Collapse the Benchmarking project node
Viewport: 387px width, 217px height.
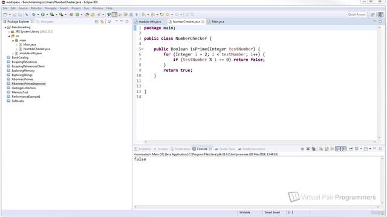tap(5, 27)
